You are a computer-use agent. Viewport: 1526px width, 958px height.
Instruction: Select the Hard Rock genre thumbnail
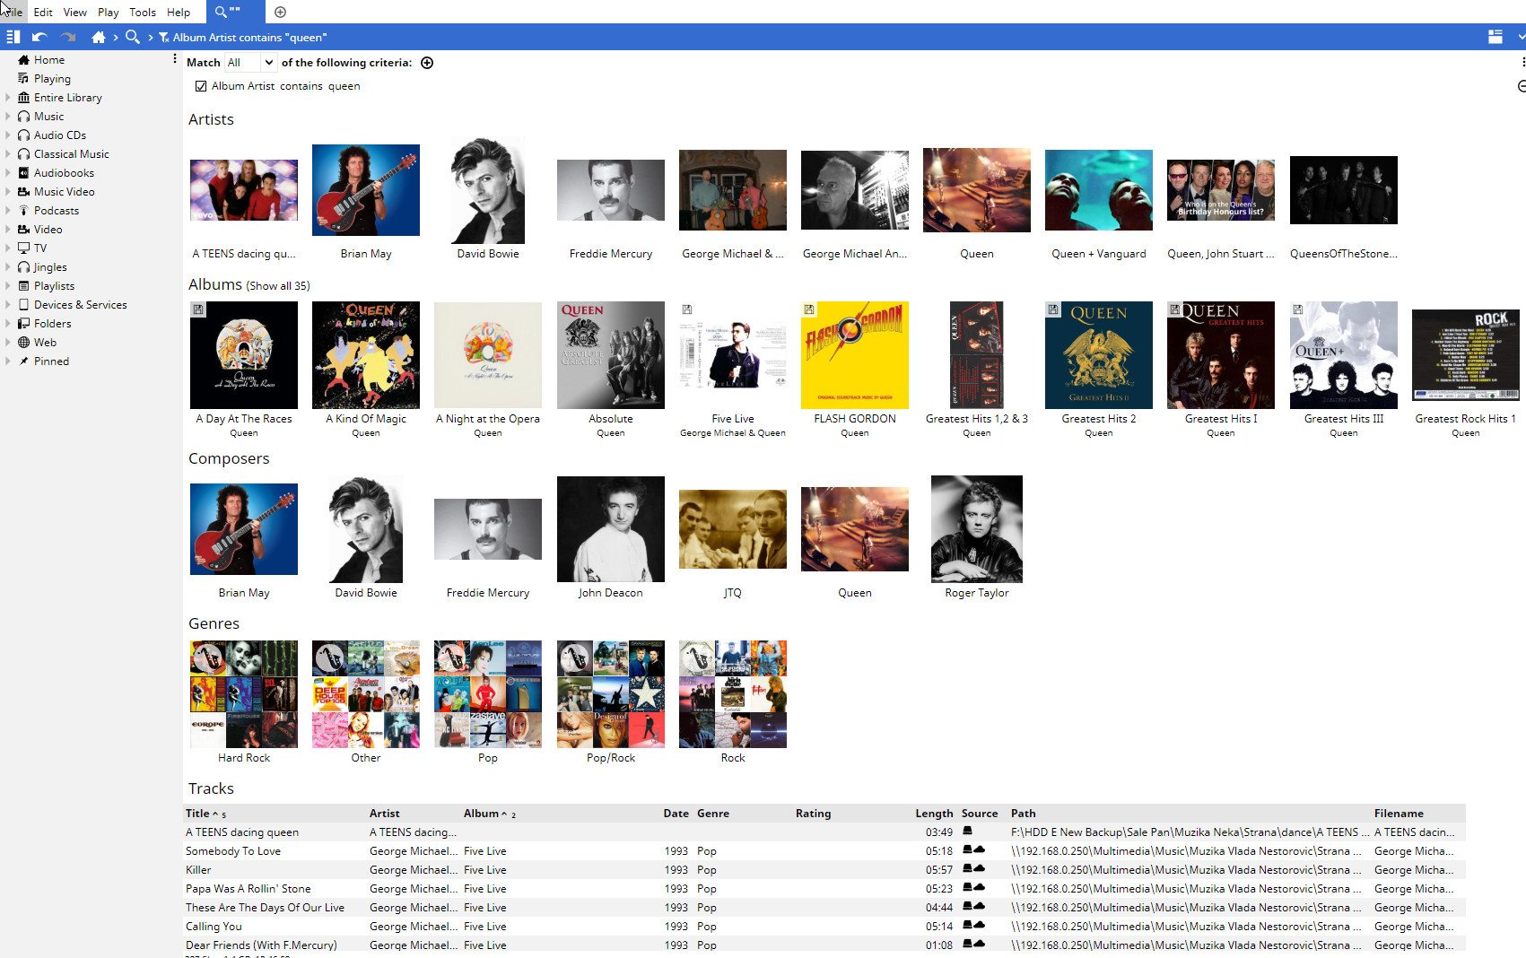click(x=243, y=694)
